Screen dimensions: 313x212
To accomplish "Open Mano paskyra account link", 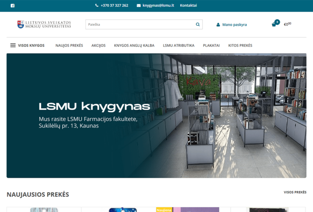I will [x=235, y=25].
